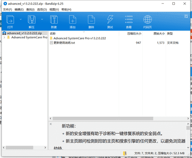Click preview pane scroll down arrow

point(188,147)
